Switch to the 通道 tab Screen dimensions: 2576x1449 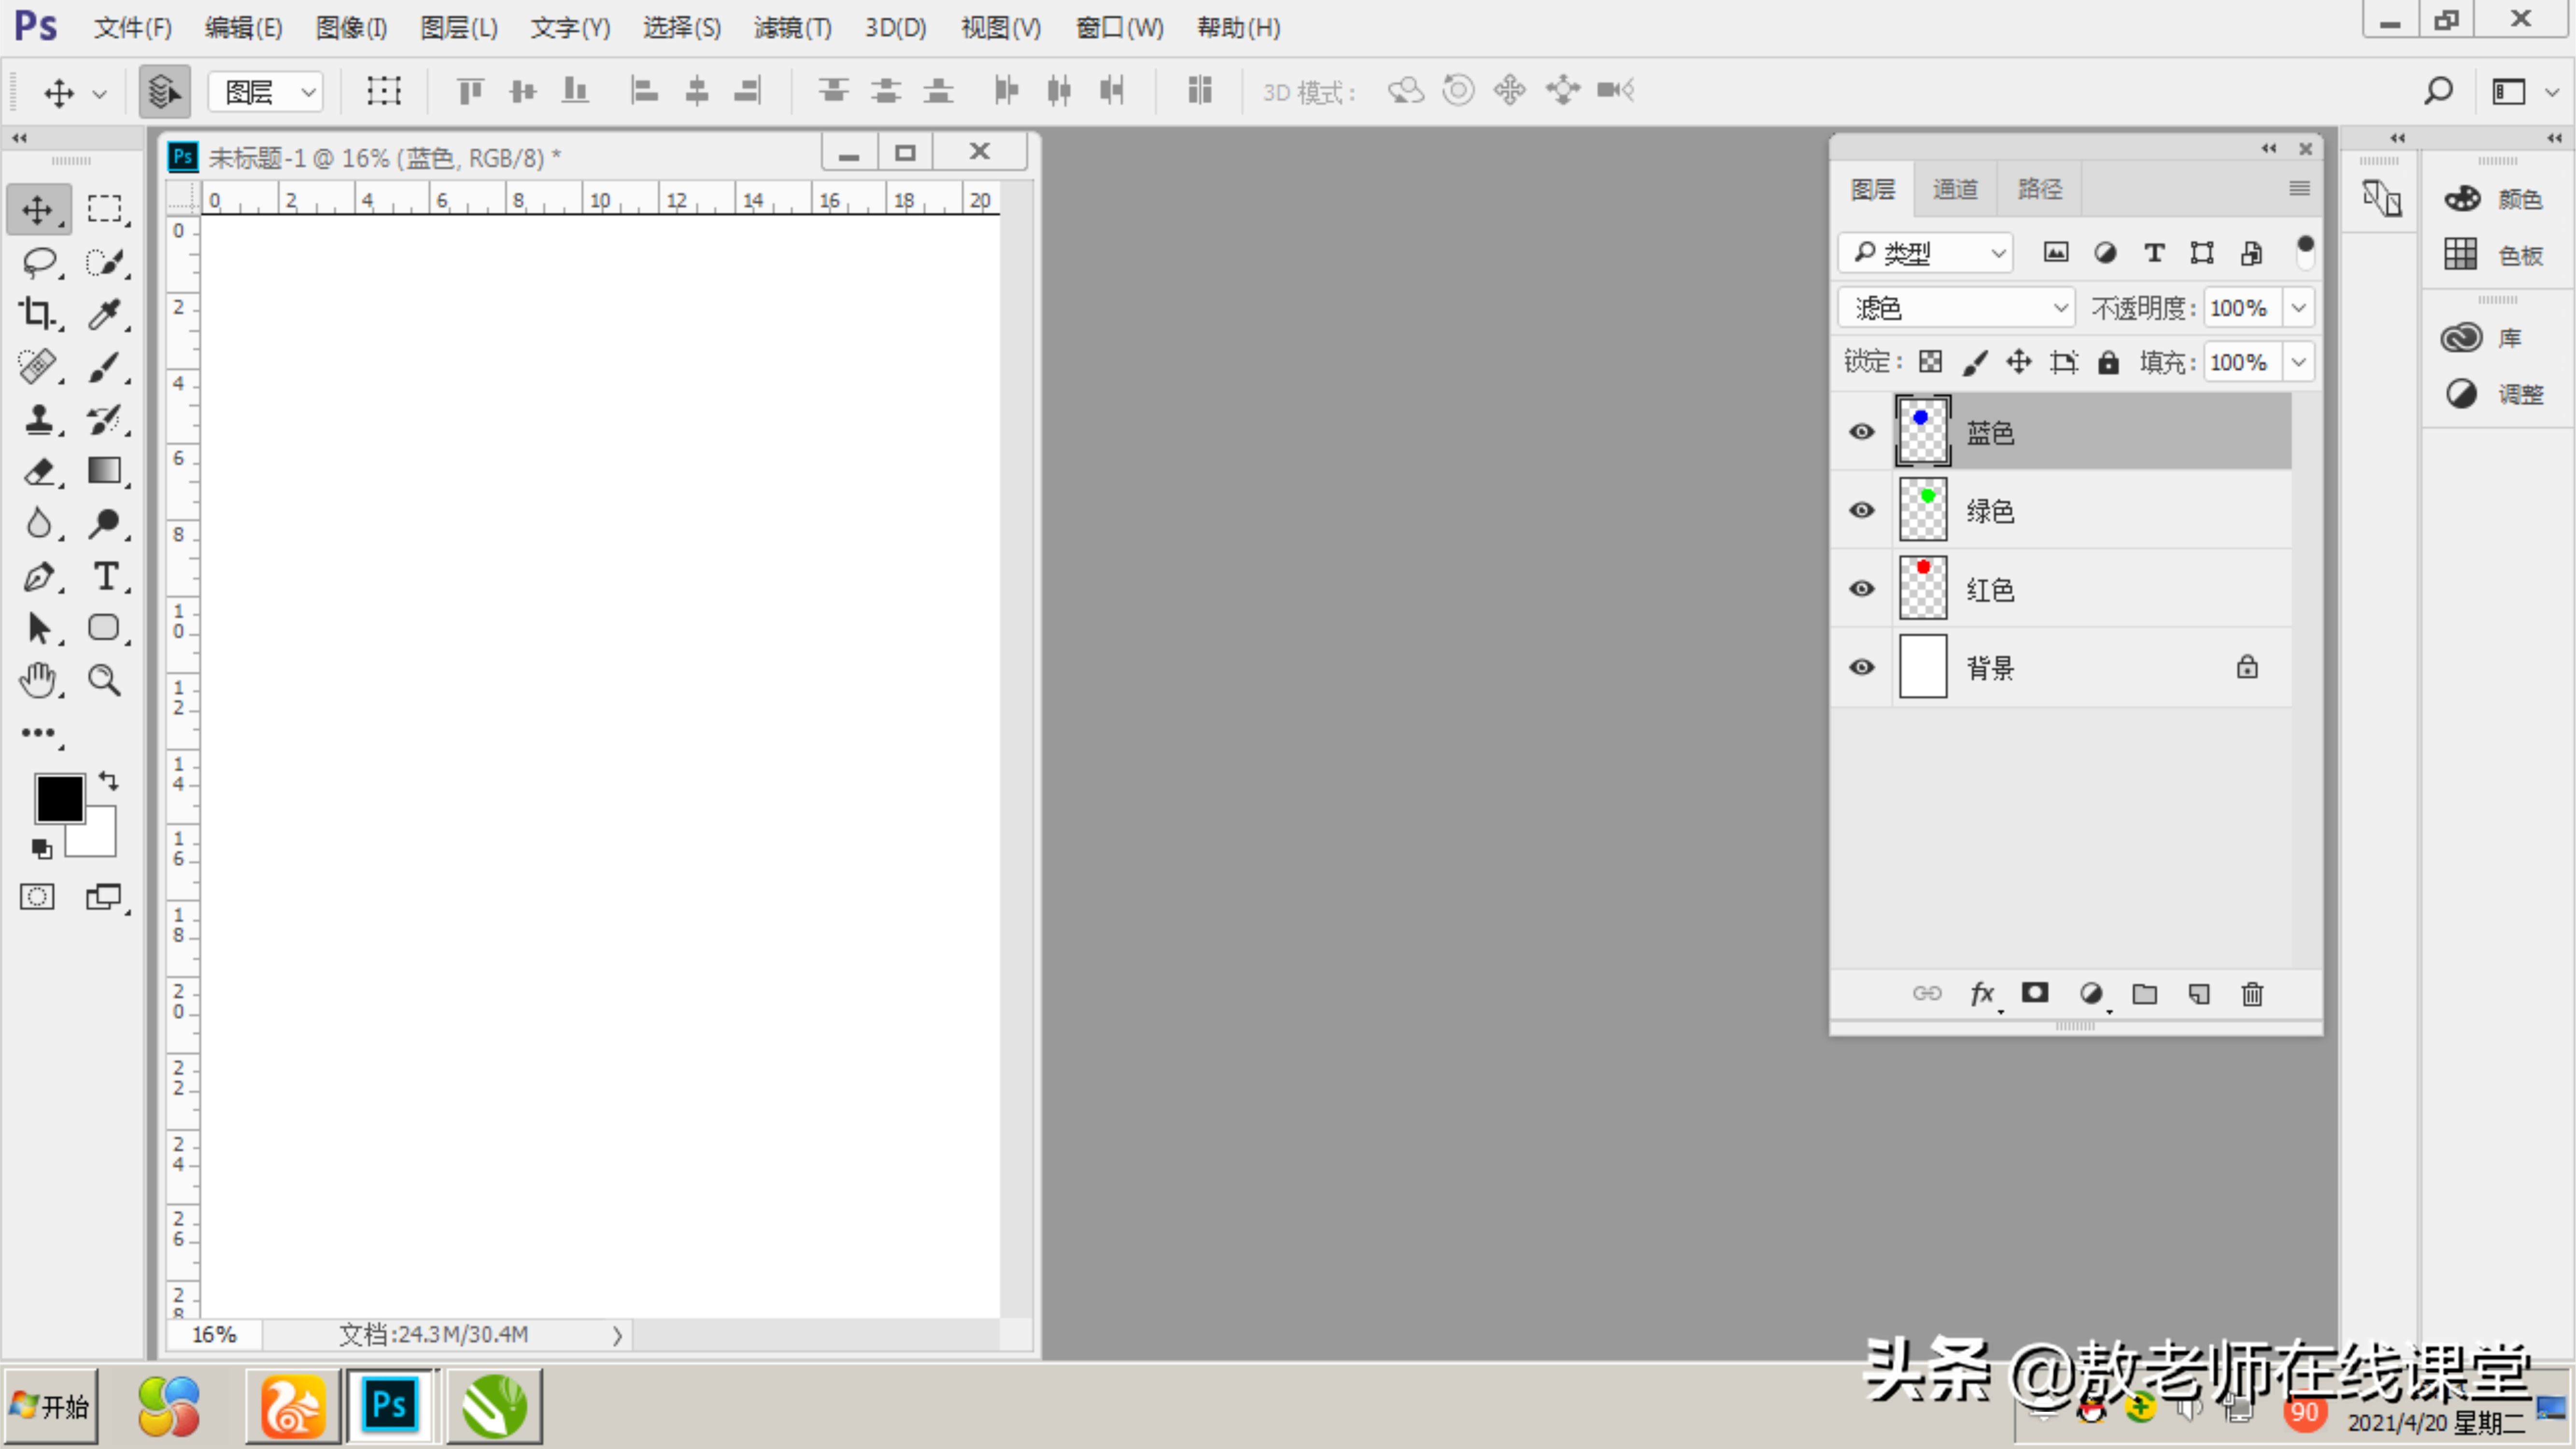(x=1954, y=189)
